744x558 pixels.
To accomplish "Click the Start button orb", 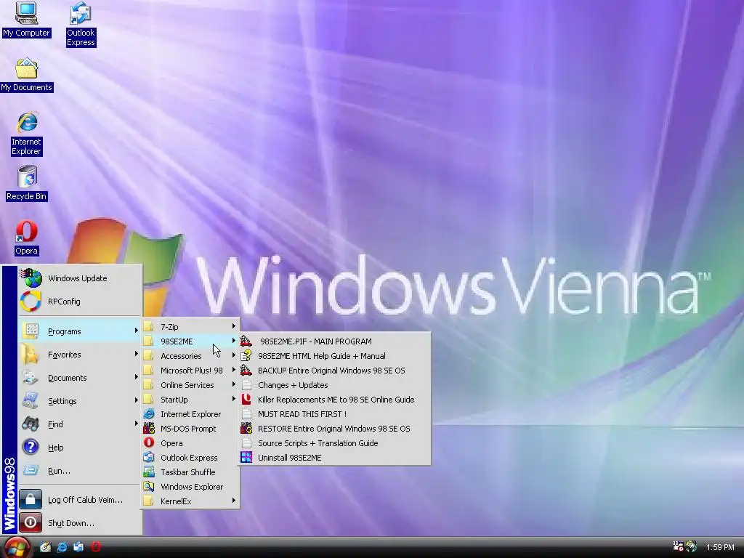I will (x=17, y=548).
